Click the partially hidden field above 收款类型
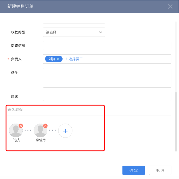179x179 pixels. pyautogui.click(x=74, y=22)
